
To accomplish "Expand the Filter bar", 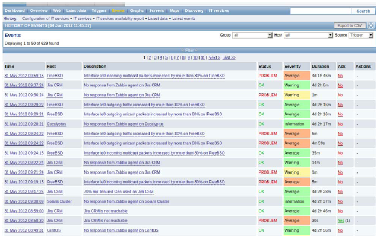I will coord(189,50).
